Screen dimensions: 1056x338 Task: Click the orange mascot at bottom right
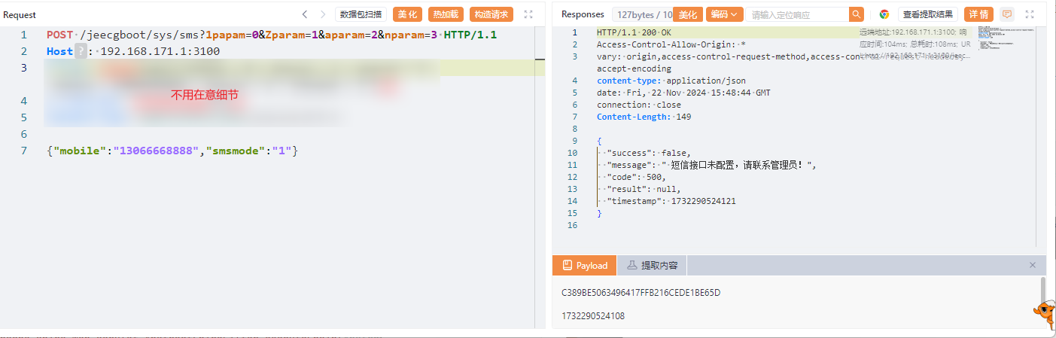(x=1045, y=315)
